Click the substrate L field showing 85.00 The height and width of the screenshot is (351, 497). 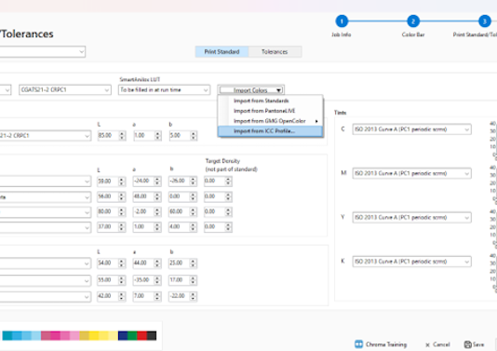108,136
